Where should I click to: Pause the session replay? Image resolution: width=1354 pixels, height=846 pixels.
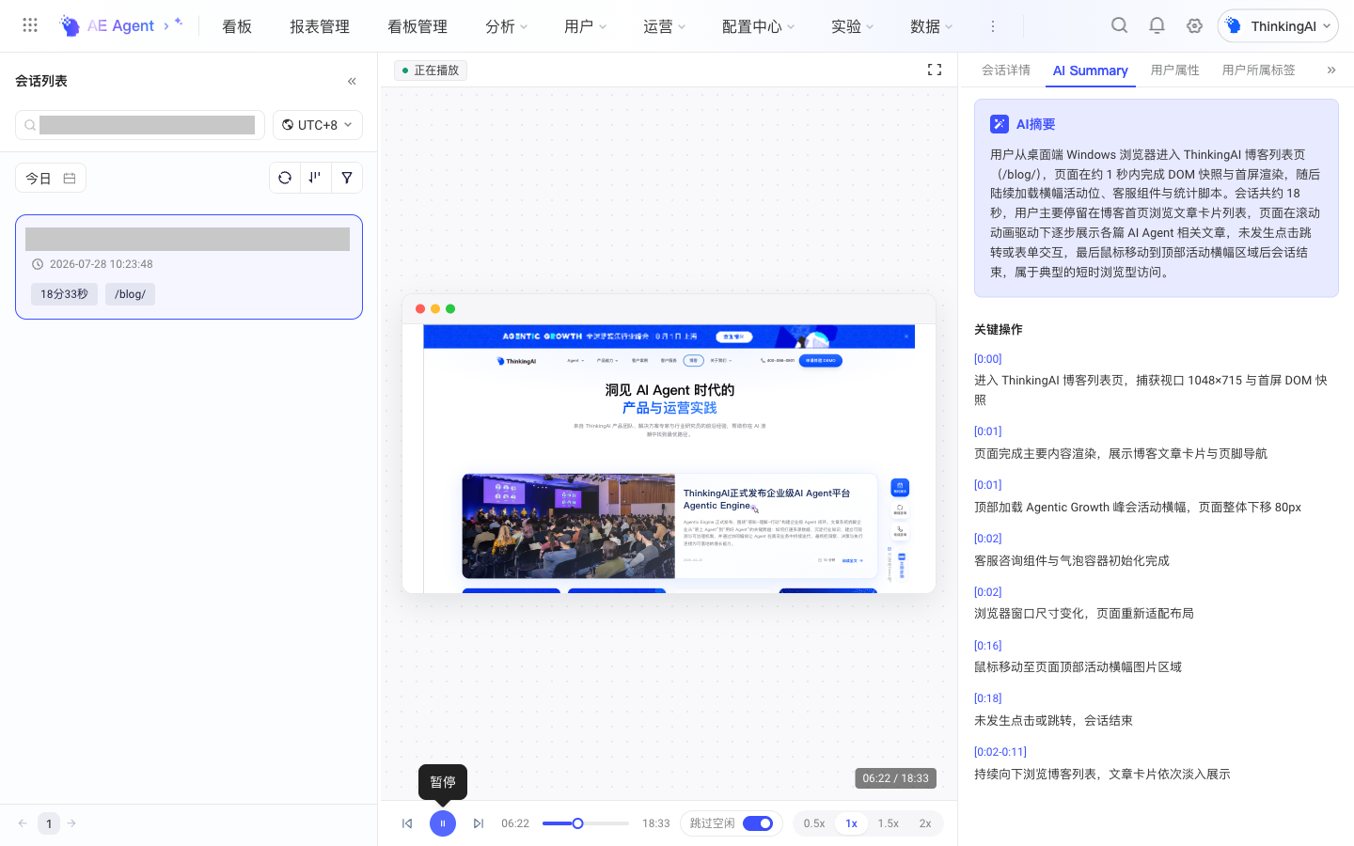tap(443, 823)
